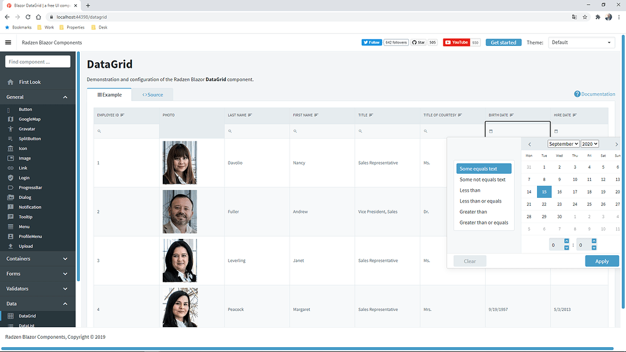Click the Upload sidebar icon

[x=10, y=246]
